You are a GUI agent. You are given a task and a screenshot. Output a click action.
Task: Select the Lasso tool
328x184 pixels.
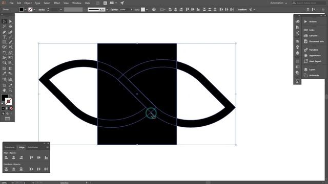click(10, 27)
